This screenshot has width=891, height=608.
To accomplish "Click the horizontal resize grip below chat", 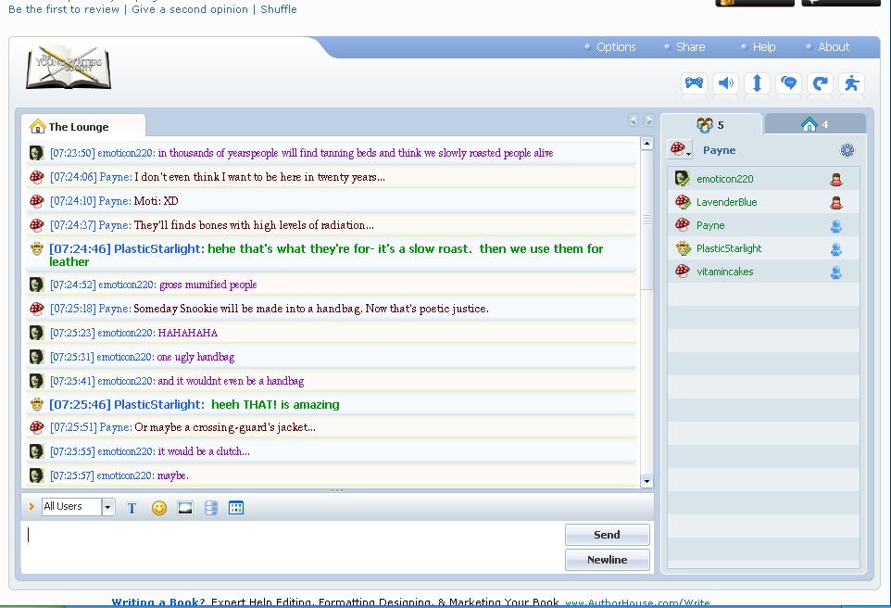I will [x=337, y=490].
